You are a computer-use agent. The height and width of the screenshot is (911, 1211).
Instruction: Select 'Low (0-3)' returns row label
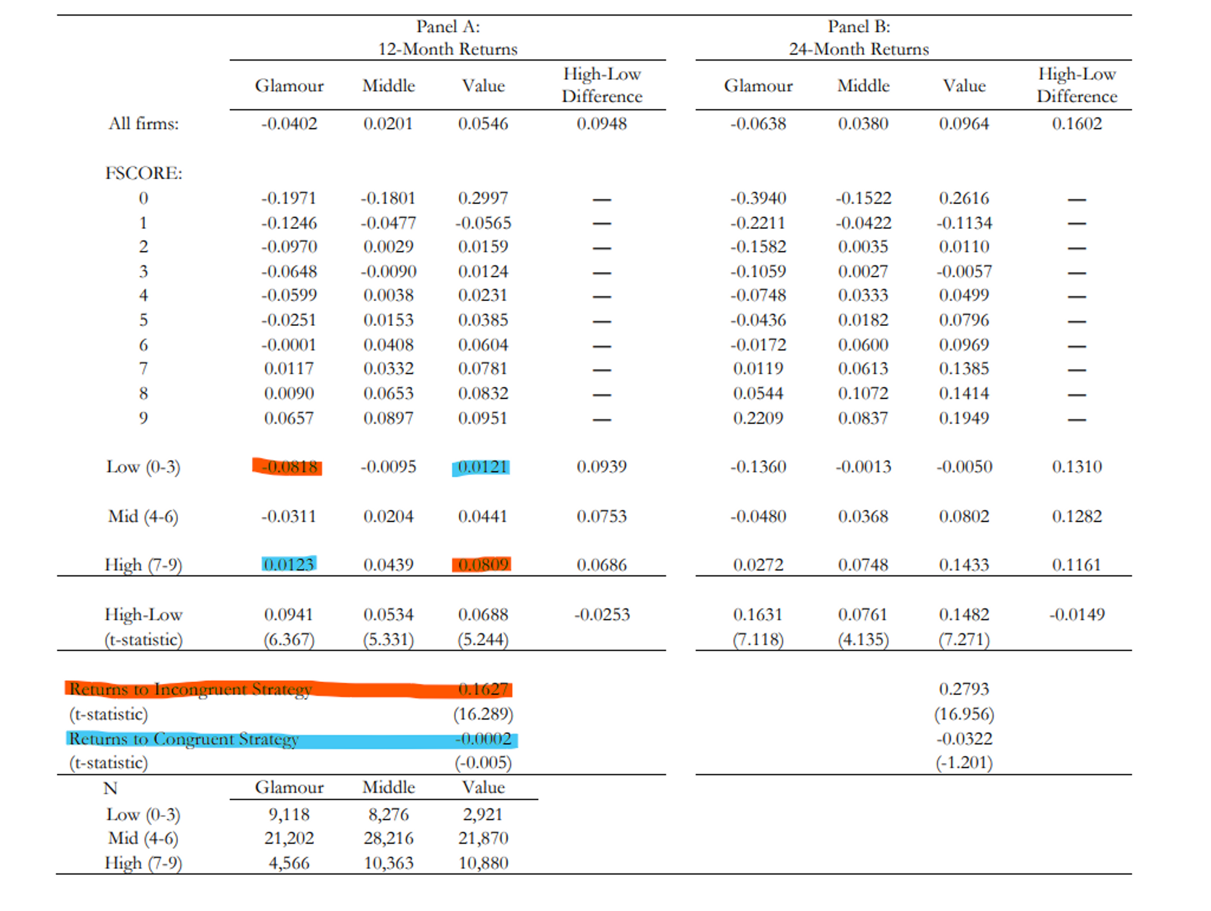click(144, 467)
